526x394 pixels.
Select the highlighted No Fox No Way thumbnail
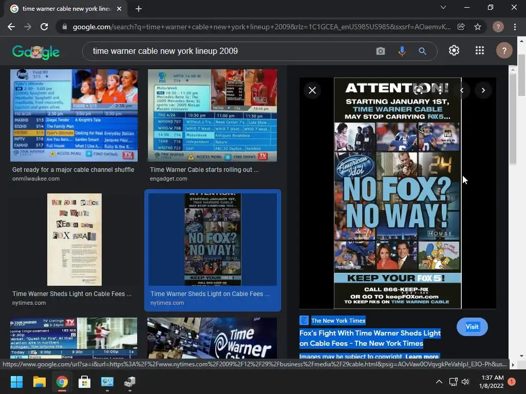pos(213,240)
